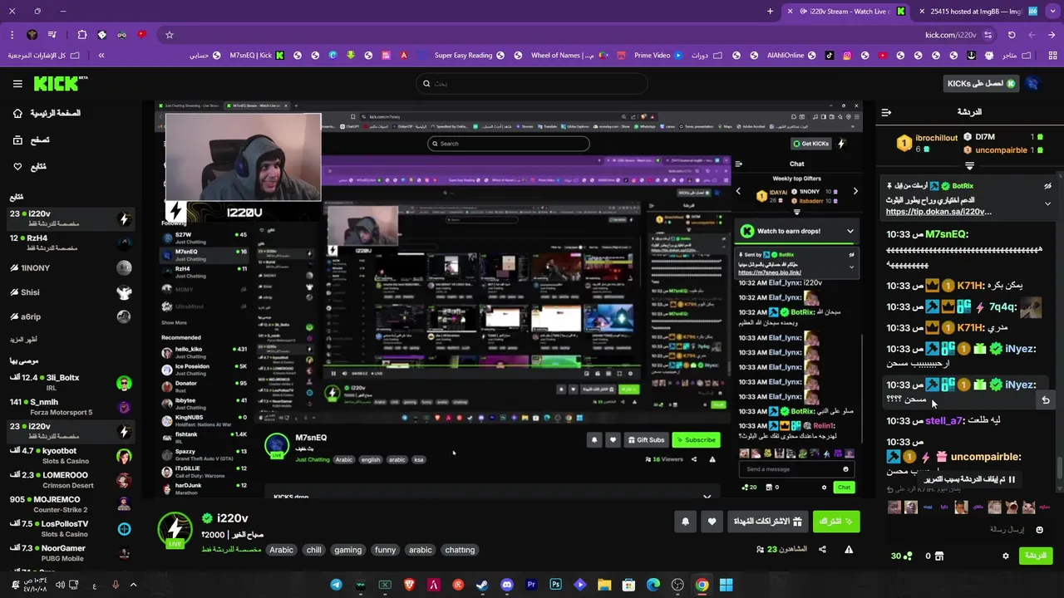Hide the pinned BotRix message
Screen dimensions: 1064x598
tap(1047, 186)
